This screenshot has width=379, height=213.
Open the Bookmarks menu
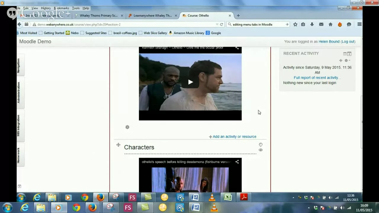[x=61, y=8]
